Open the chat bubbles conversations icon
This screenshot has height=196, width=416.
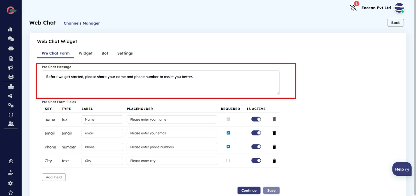[11, 39]
